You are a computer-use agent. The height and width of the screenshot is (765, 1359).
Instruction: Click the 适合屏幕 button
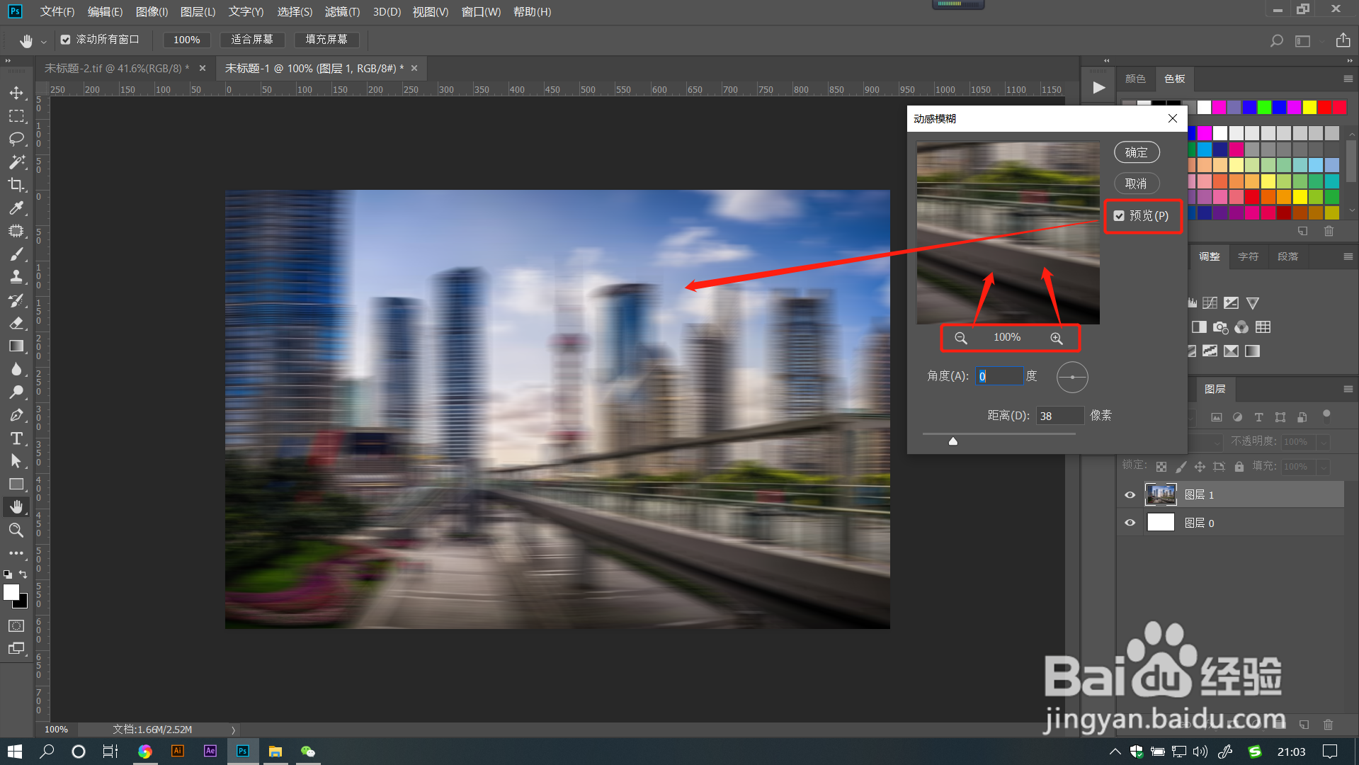click(x=252, y=40)
